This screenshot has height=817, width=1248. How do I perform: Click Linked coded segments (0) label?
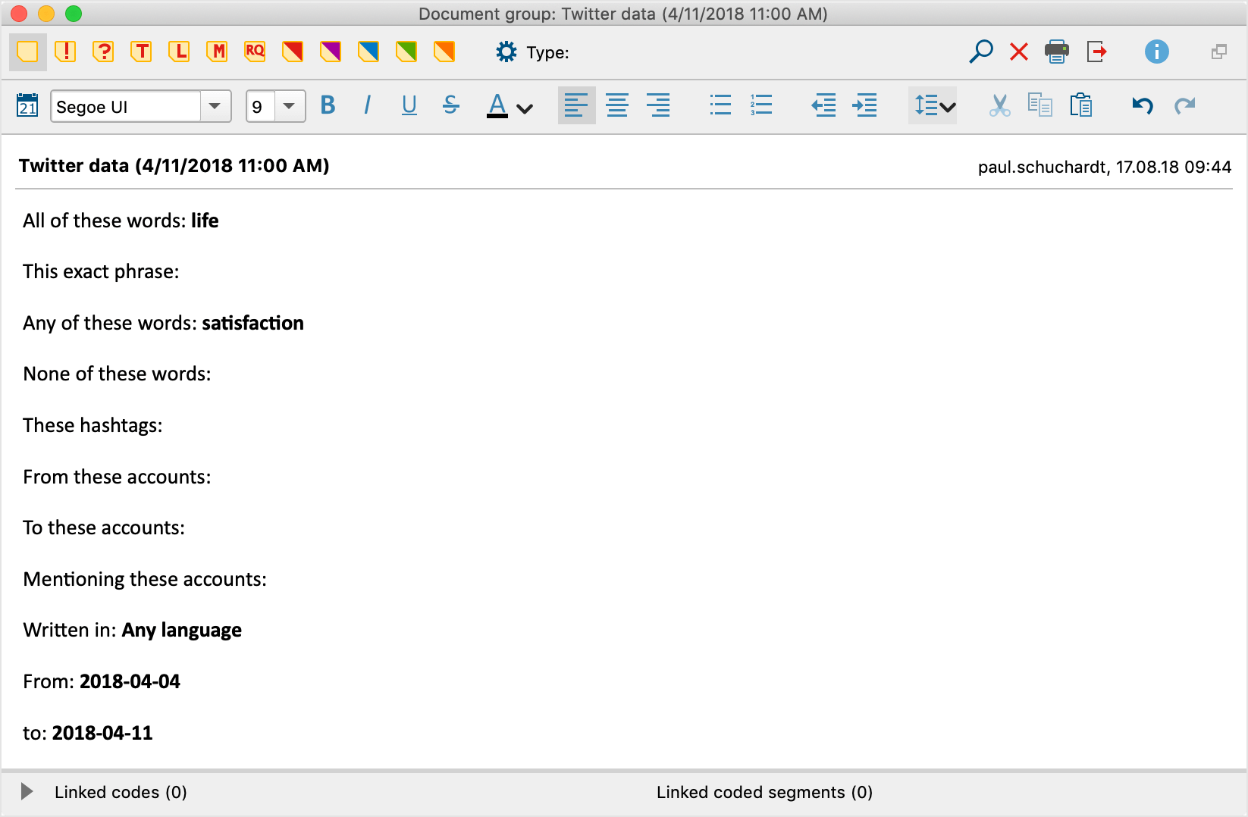764,792
